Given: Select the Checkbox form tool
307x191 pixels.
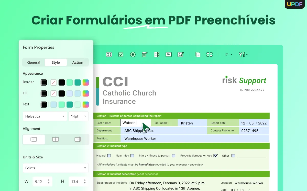Looking at the screenshot, I should pos(120,54).
